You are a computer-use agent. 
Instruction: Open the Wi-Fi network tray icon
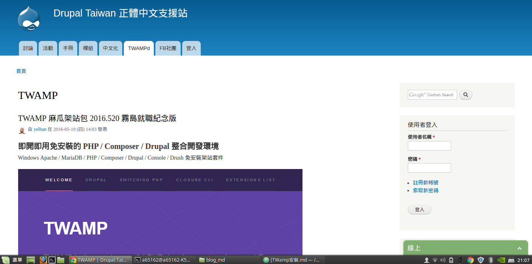(435, 260)
